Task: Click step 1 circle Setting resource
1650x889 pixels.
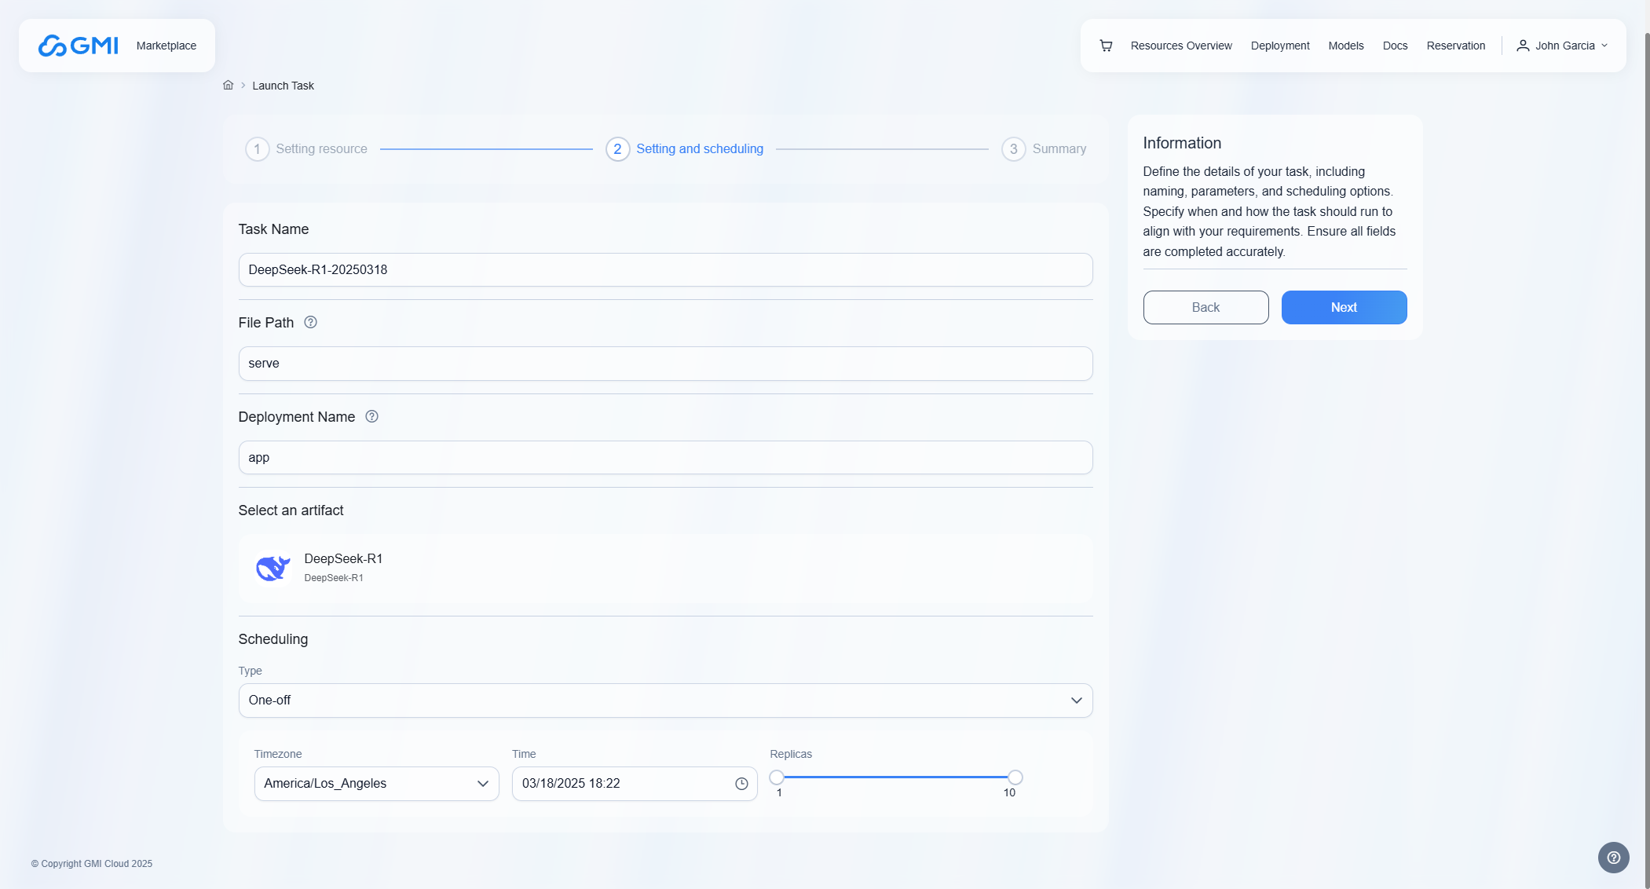Action: pyautogui.click(x=257, y=149)
